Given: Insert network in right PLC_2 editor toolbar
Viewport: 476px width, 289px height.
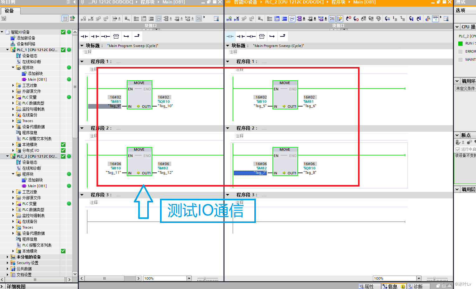Looking at the screenshot, I should click(229, 19).
